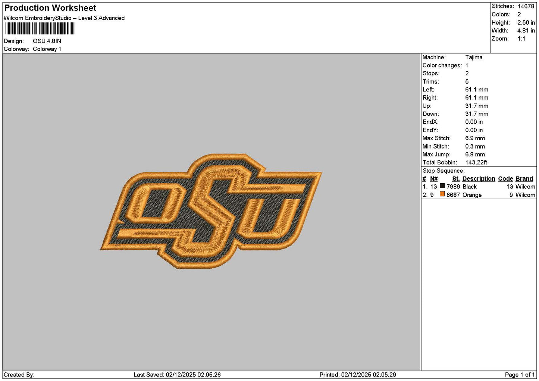The width and height of the screenshot is (539, 381).
Task: Click the 'Left:' value '61.1 mm'
Action: point(477,90)
